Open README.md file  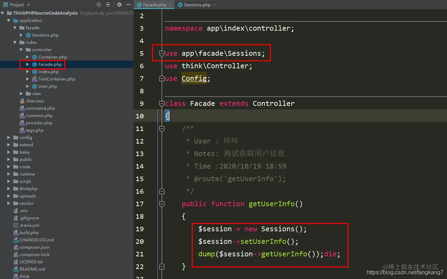tap(32, 269)
